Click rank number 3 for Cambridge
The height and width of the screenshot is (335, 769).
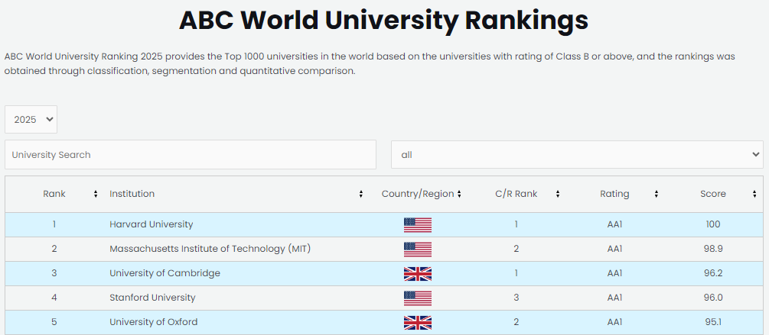coord(54,273)
